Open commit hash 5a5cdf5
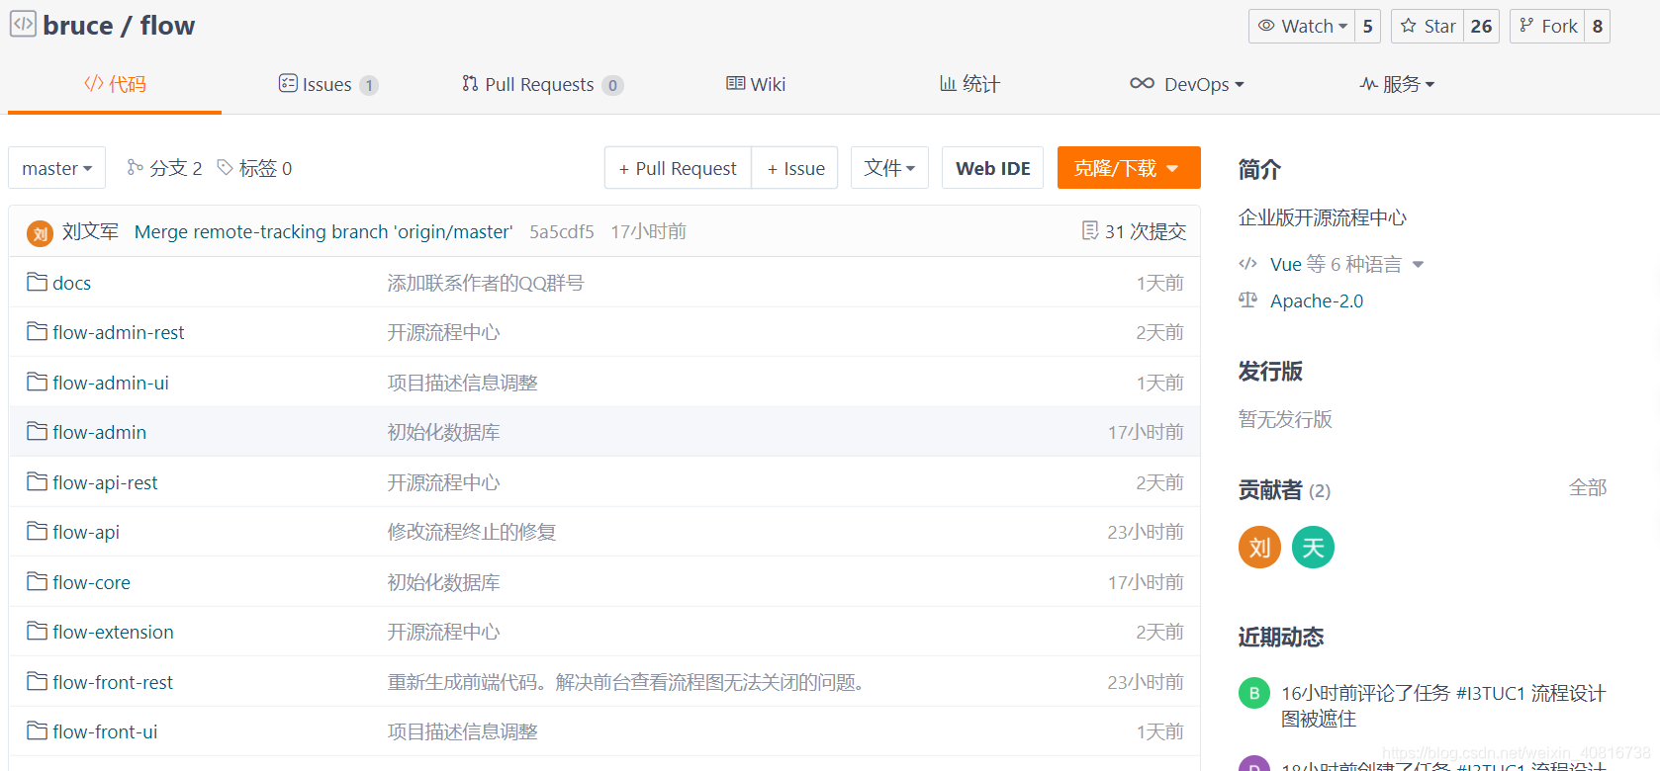 coord(562,231)
